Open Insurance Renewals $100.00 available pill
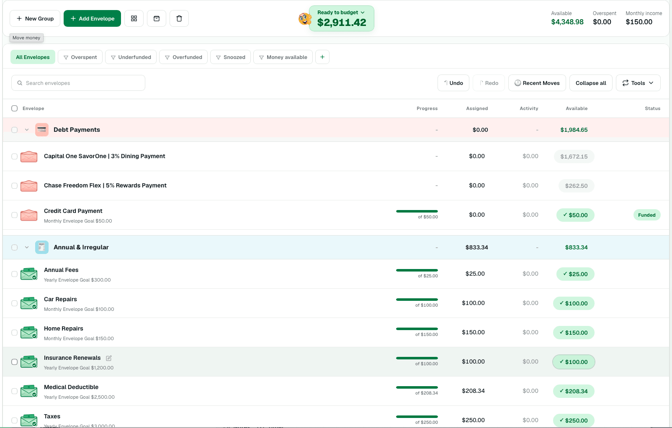This screenshot has width=672, height=428. pos(574,362)
